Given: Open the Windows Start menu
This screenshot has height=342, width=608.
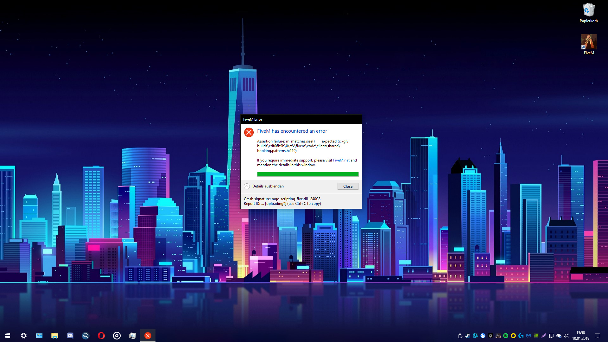Looking at the screenshot, I should [x=8, y=336].
